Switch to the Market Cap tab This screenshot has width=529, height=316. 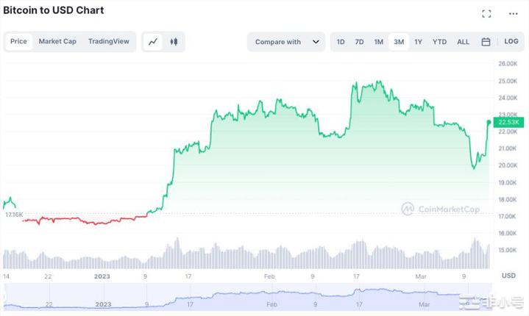click(57, 42)
